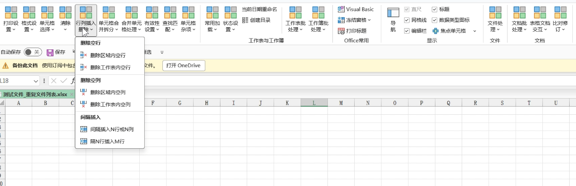This screenshot has width=576, height=186.
Task: Toggle the 数据类型图标 checkbox
Action: click(434, 20)
